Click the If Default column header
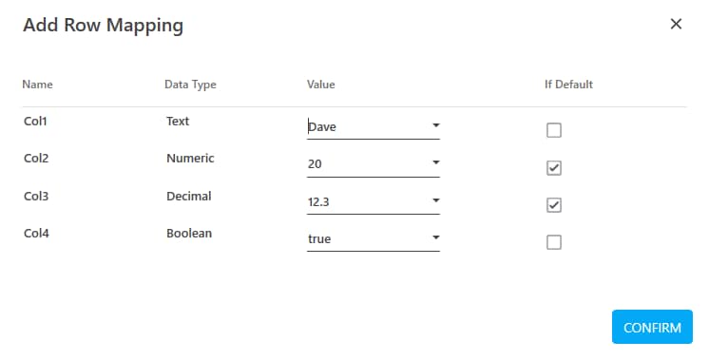This screenshot has width=709, height=360. [568, 85]
